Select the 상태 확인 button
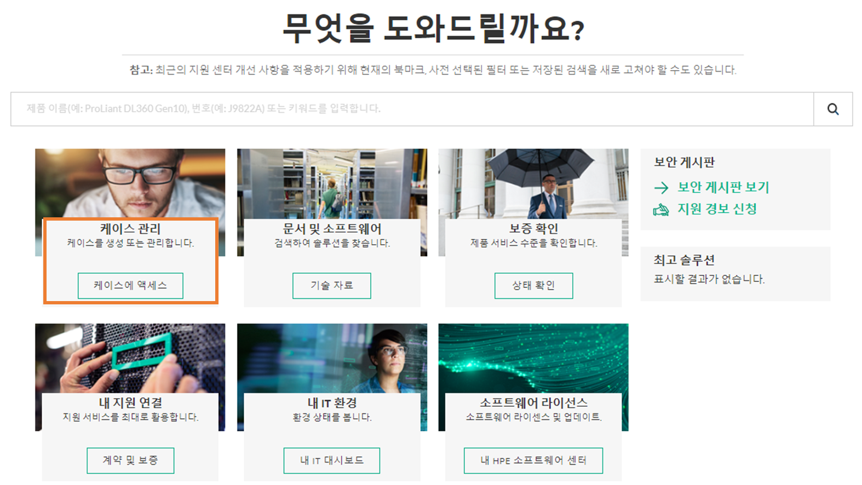 point(533,286)
